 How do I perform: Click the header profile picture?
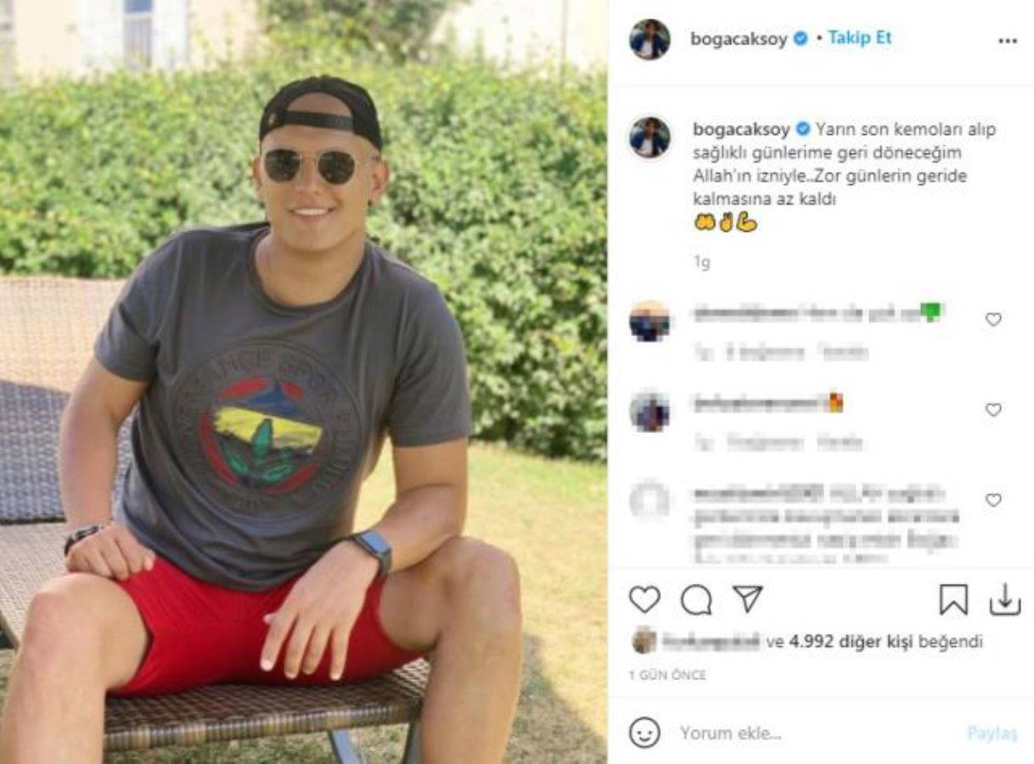point(649,39)
